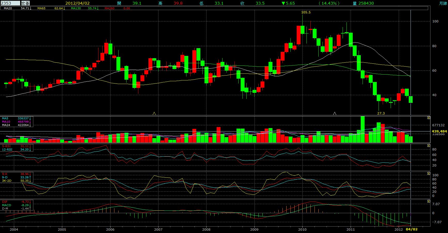Select the D-M legend entry
This screenshot has width=448, height=233.
(5, 208)
